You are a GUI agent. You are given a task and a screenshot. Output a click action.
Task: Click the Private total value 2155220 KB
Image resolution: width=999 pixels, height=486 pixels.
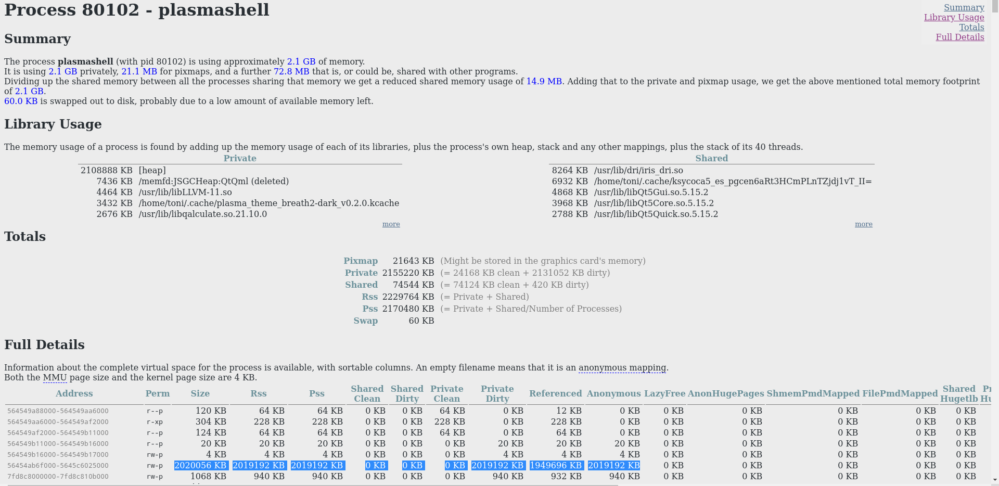408,273
